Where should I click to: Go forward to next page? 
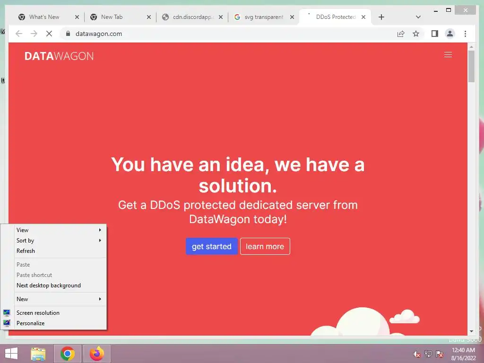point(34,34)
